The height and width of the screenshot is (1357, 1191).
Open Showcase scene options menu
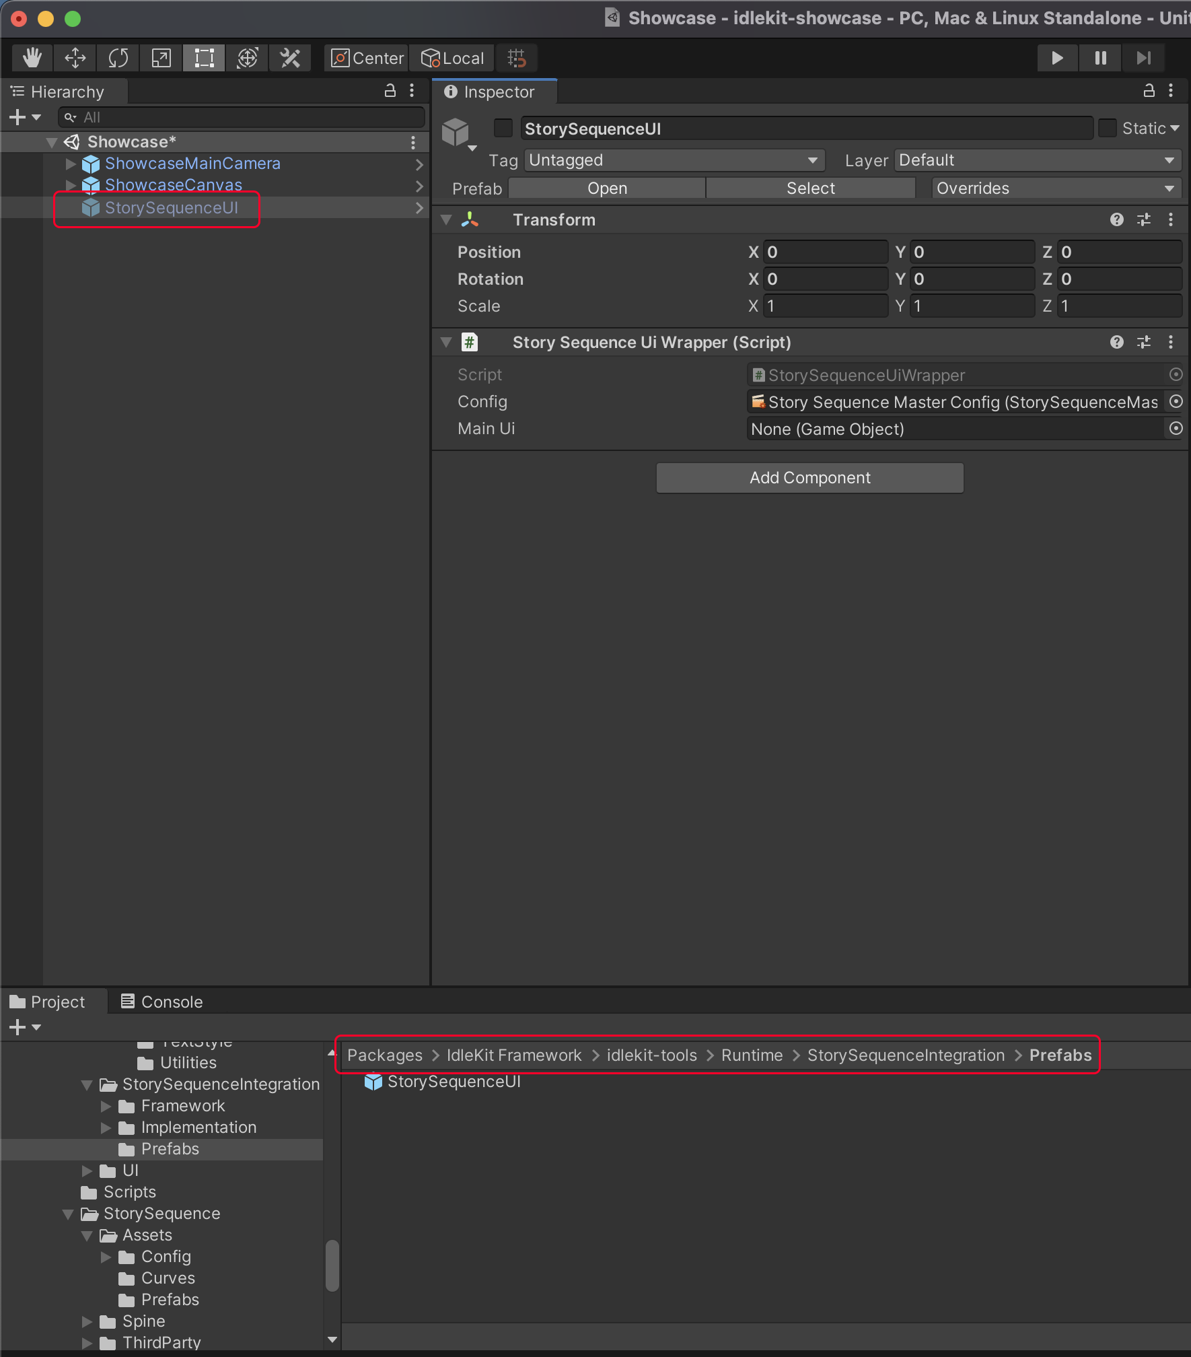pyautogui.click(x=413, y=142)
